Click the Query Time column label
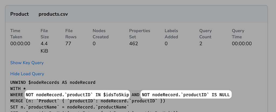276x112 pixels. (x=238, y=34)
